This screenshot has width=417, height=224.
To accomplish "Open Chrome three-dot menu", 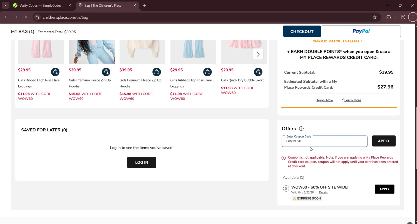I will click(x=413, y=17).
